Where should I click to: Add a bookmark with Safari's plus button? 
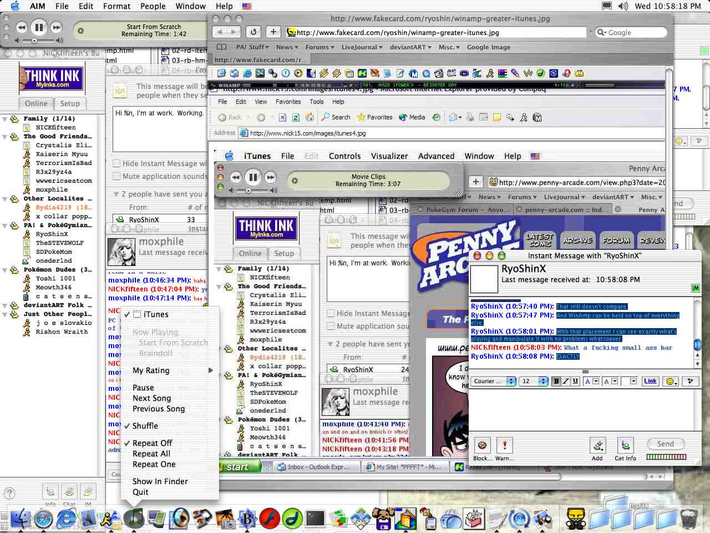tap(273, 32)
